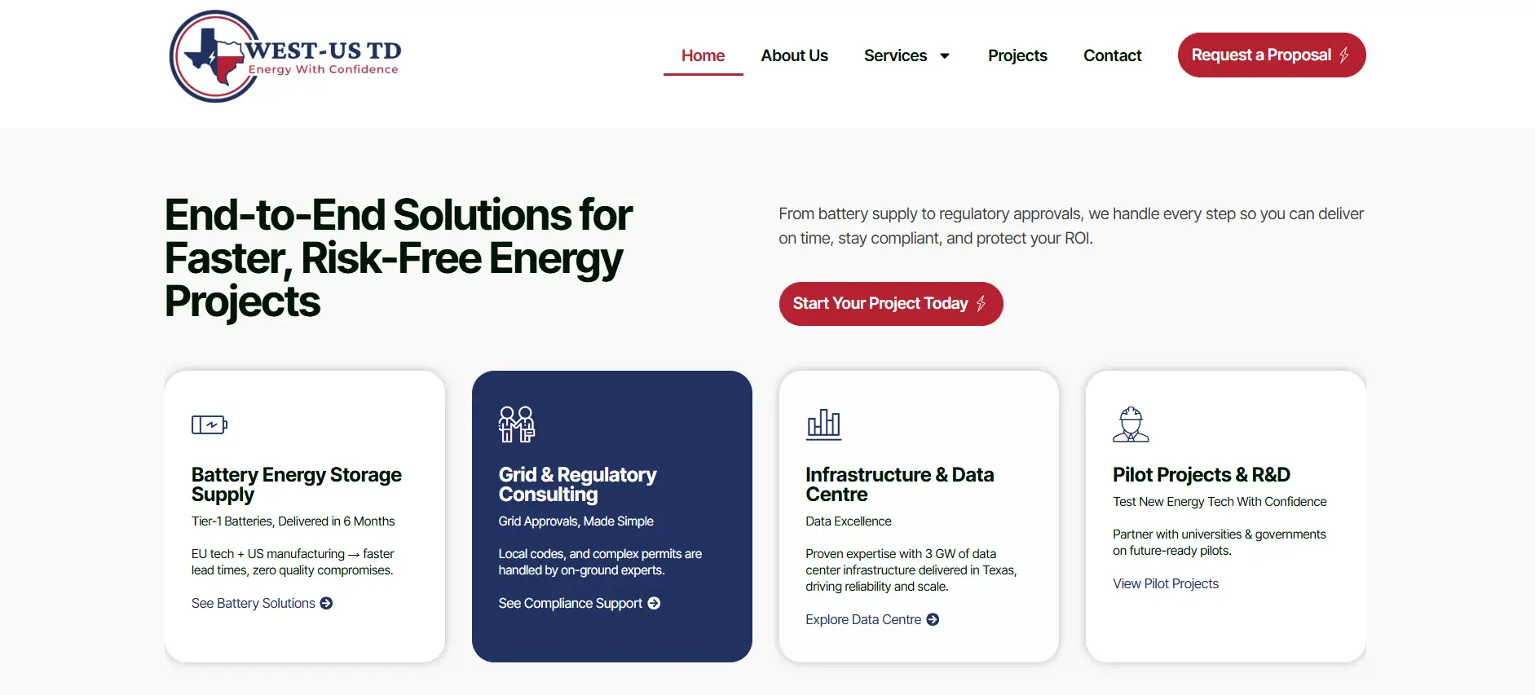Open the Home menu item

tap(703, 55)
